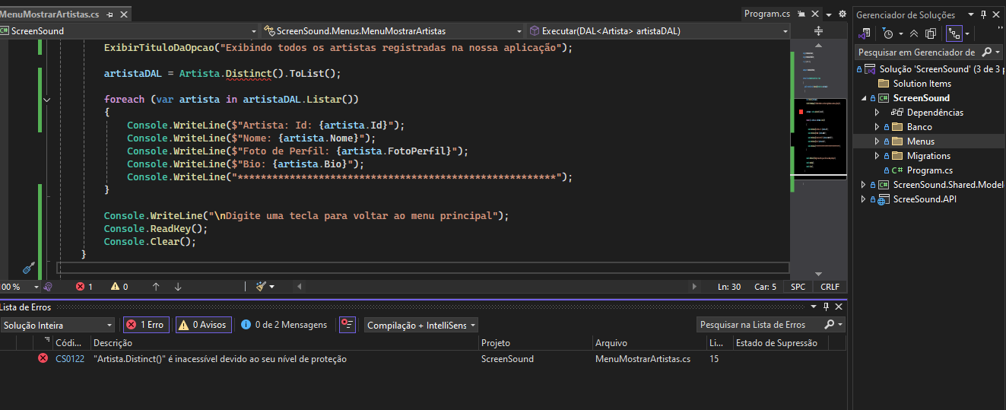Image resolution: width=1006 pixels, height=410 pixels.
Task: Collapse all in Gerenciador de Soluções
Action: click(914, 33)
